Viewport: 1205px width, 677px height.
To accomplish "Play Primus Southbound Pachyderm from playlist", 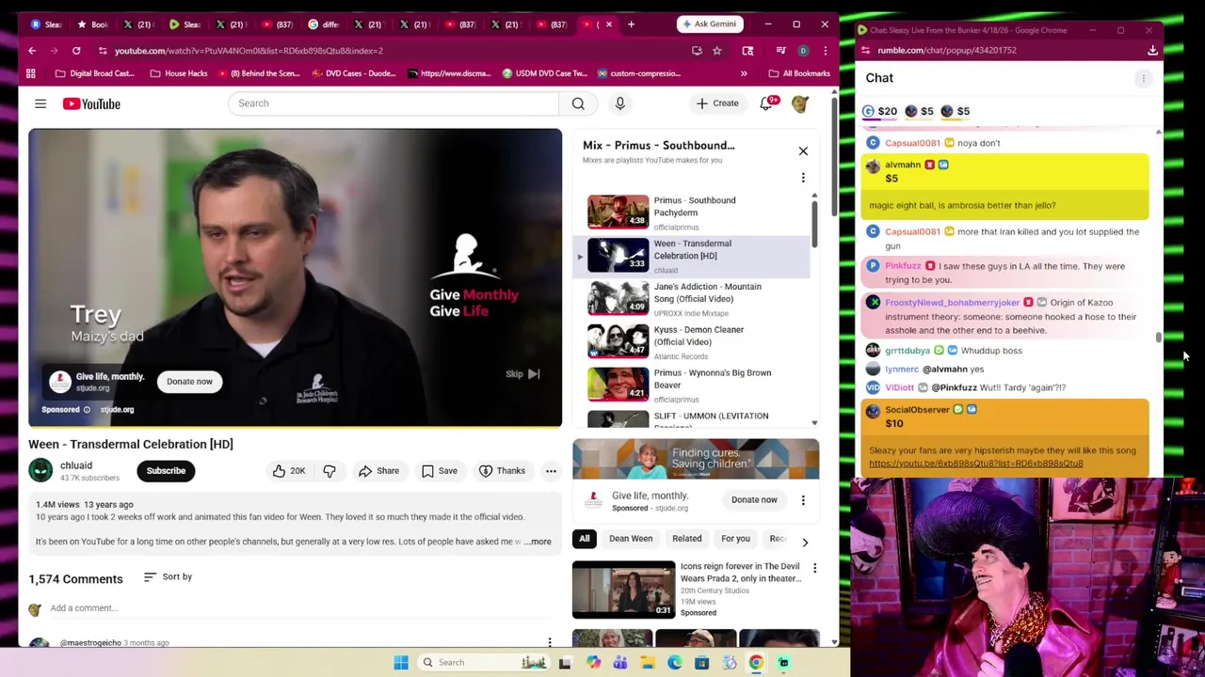I will (692, 213).
